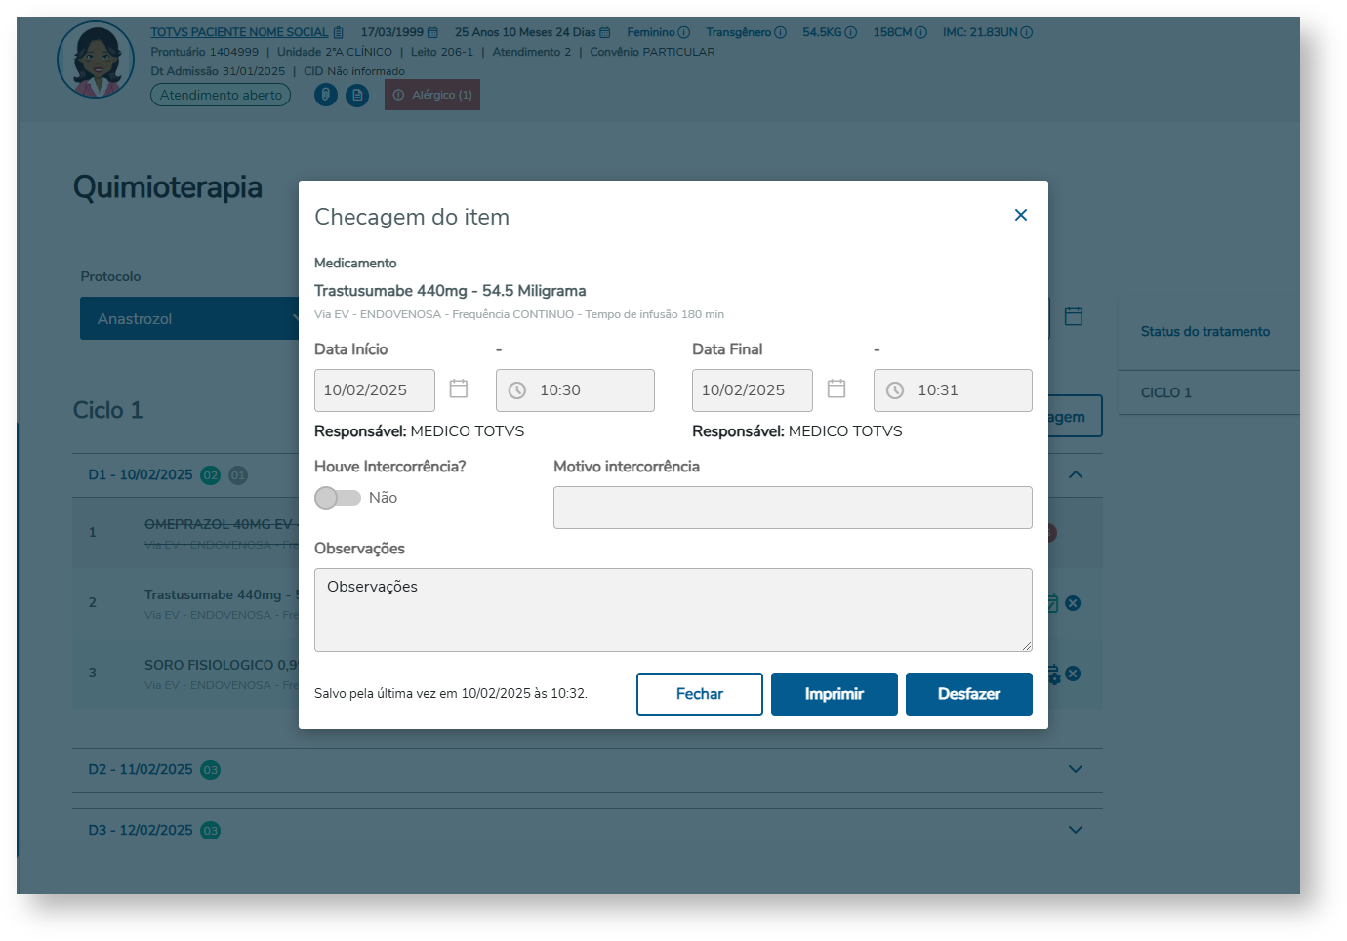Open the TOTVS PACIENTE NOME SOCIAL link
The height and width of the screenshot is (941, 1347).
pos(239,32)
